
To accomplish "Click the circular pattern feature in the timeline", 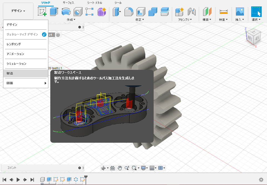I will tap(76, 179).
